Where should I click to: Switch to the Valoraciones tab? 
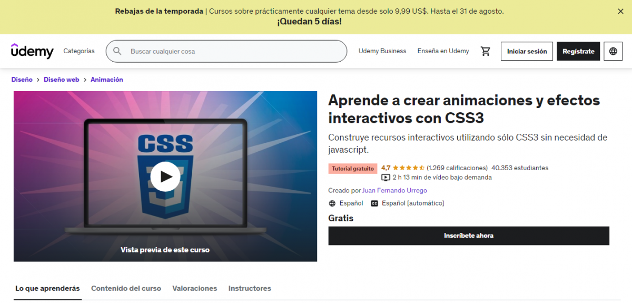[x=194, y=288]
